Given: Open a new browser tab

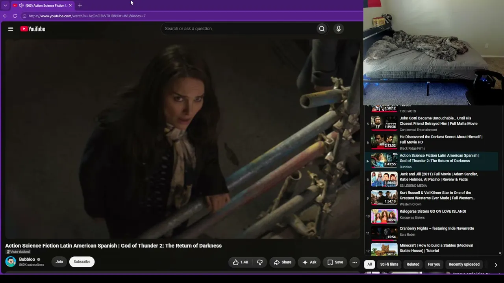Looking at the screenshot, I should tap(80, 6).
